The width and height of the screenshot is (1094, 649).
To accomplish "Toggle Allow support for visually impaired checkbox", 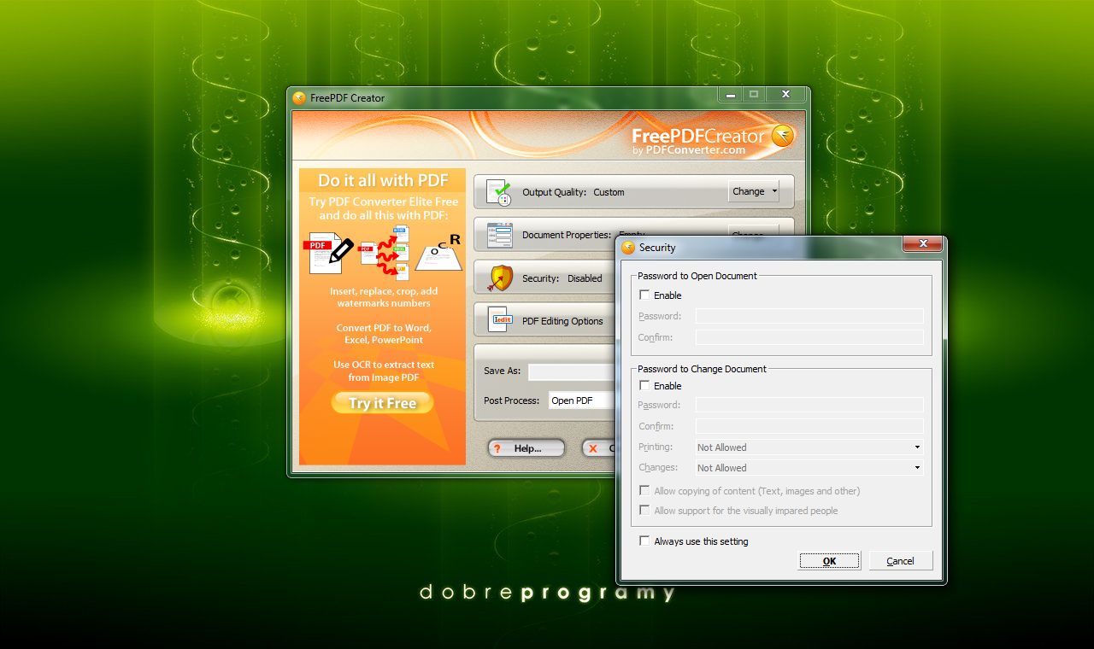I will tap(644, 511).
